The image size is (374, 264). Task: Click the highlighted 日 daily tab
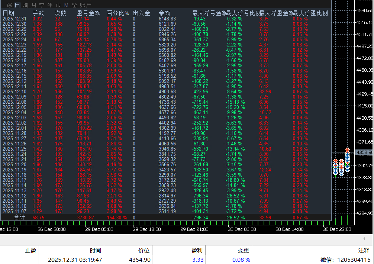[x=17, y=5]
